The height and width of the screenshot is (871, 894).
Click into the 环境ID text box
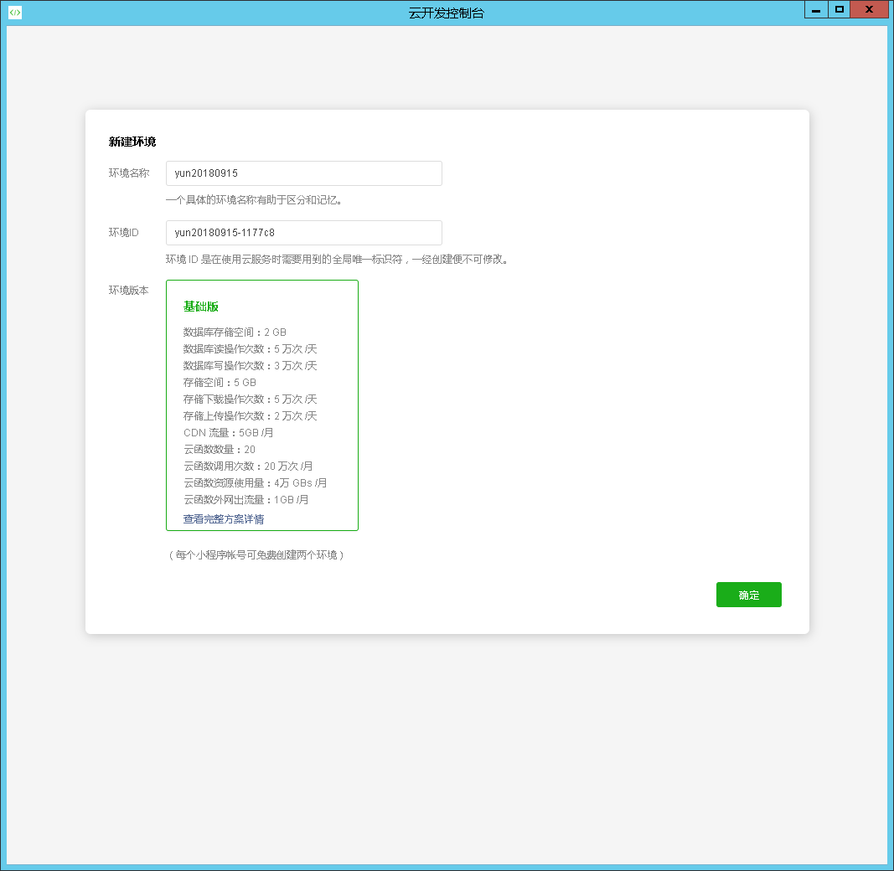coord(303,233)
